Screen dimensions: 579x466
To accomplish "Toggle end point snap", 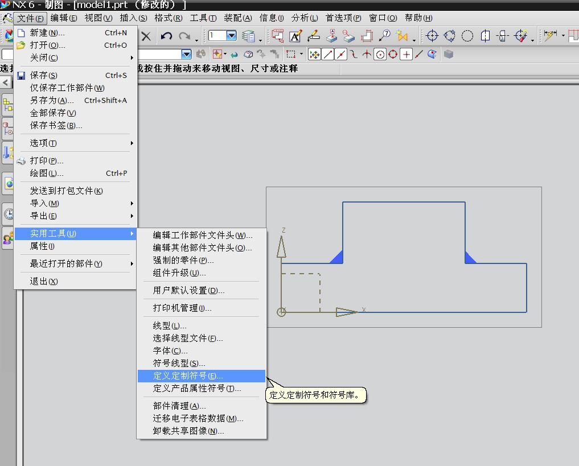I will coord(327,55).
